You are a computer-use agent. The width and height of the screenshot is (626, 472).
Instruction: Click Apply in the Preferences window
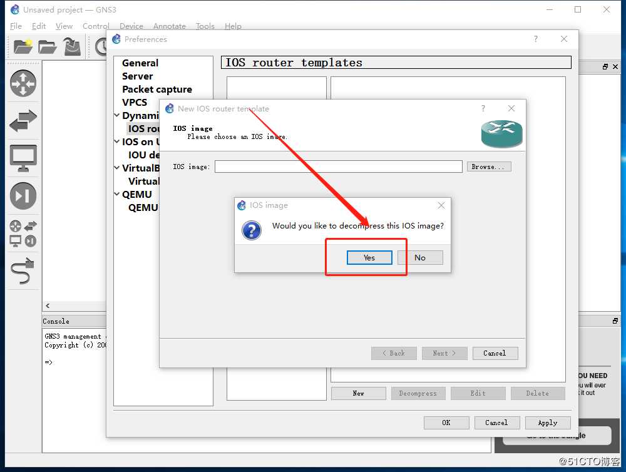point(548,423)
